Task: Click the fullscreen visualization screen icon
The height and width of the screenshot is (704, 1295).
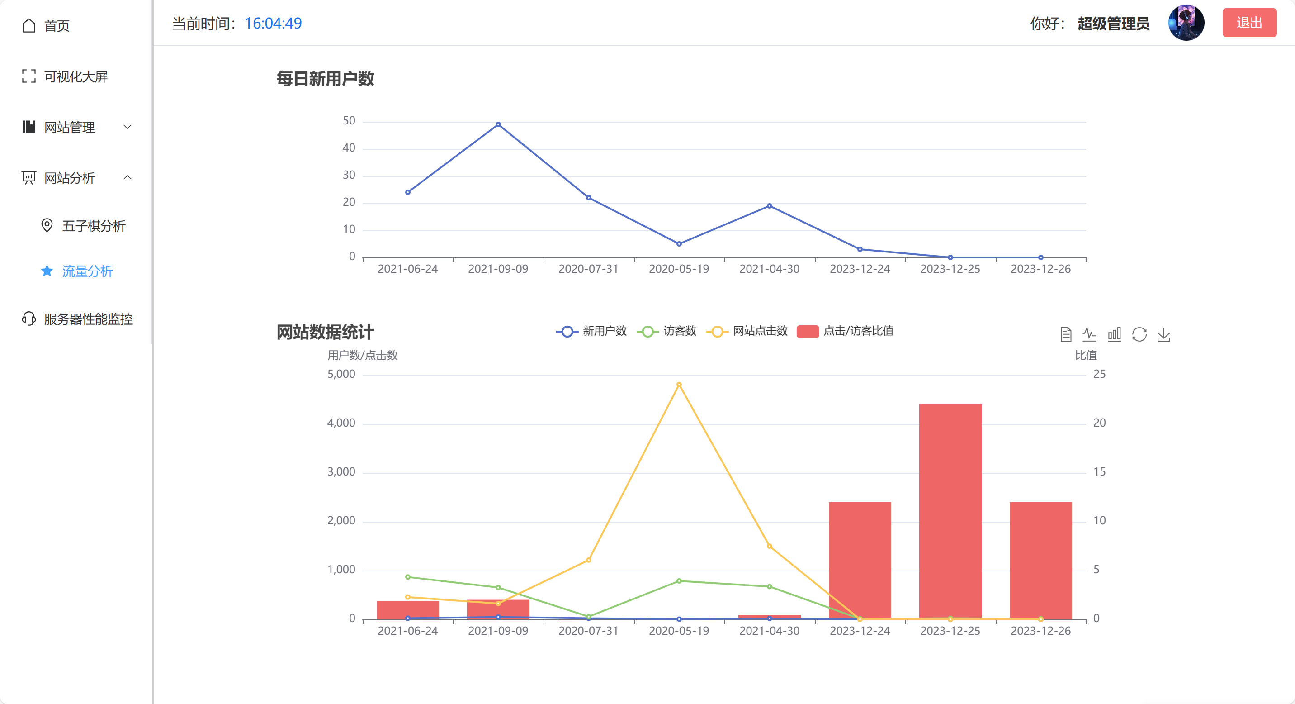Action: point(28,76)
